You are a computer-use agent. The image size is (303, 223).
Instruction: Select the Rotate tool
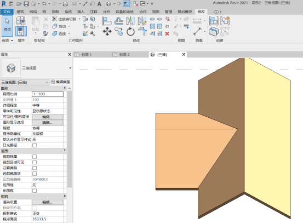130,31
